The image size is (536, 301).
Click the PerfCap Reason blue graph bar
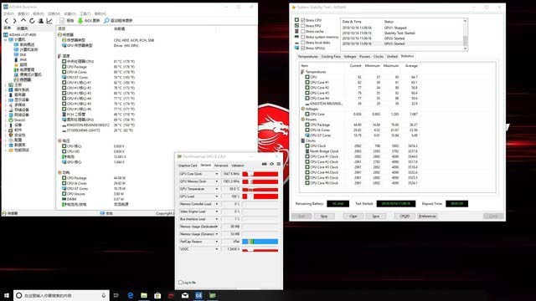[260, 242]
